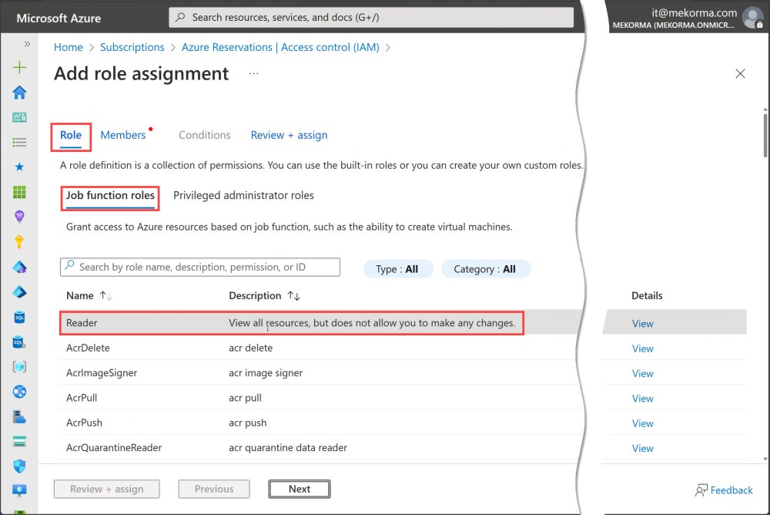Open the ellipsis menu beside Add role assignment
This screenshot has width=770, height=515.
pyautogui.click(x=253, y=73)
